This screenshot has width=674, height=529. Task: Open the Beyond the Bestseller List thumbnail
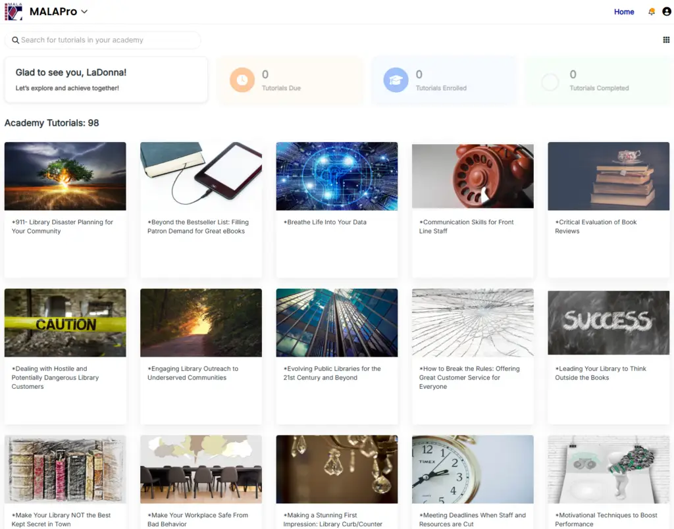click(201, 176)
